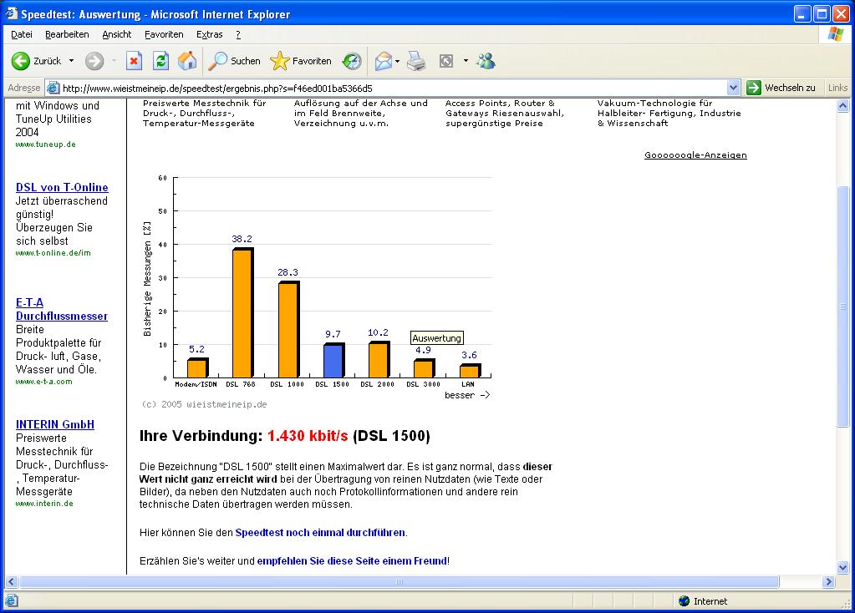855x613 pixels.
Task: Open the Suchen search pane
Action: click(x=235, y=61)
